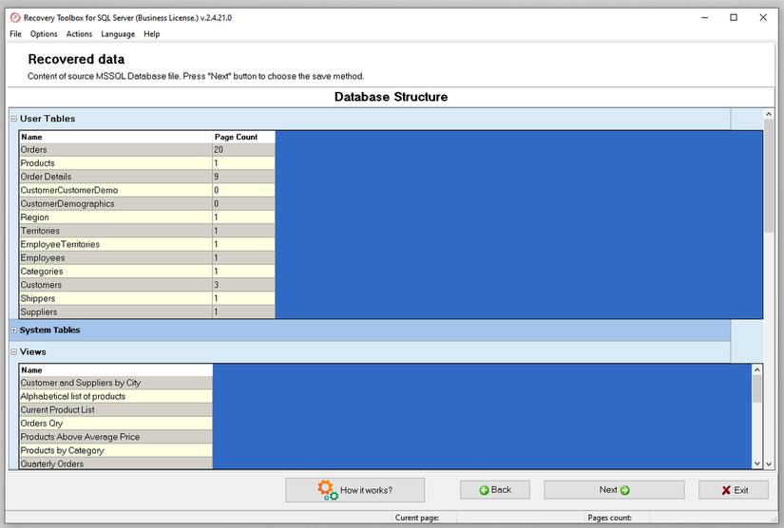The height and width of the screenshot is (528, 784).
Task: Collapse the Views section
Action: [x=14, y=352]
